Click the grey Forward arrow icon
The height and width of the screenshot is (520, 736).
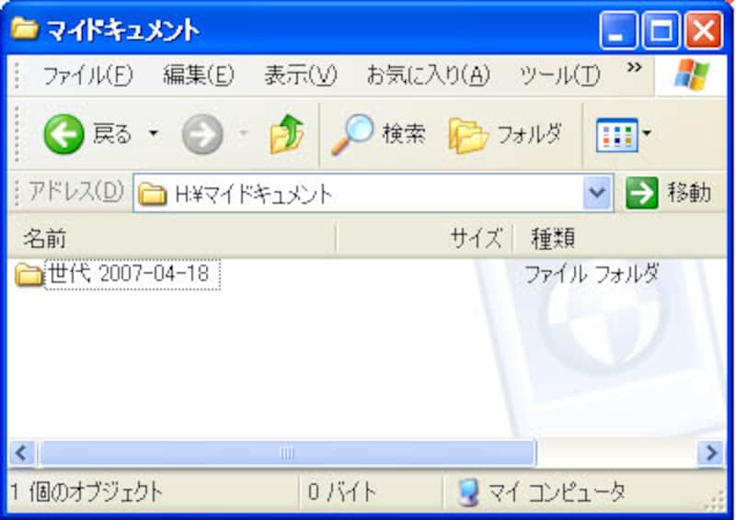pos(202,134)
